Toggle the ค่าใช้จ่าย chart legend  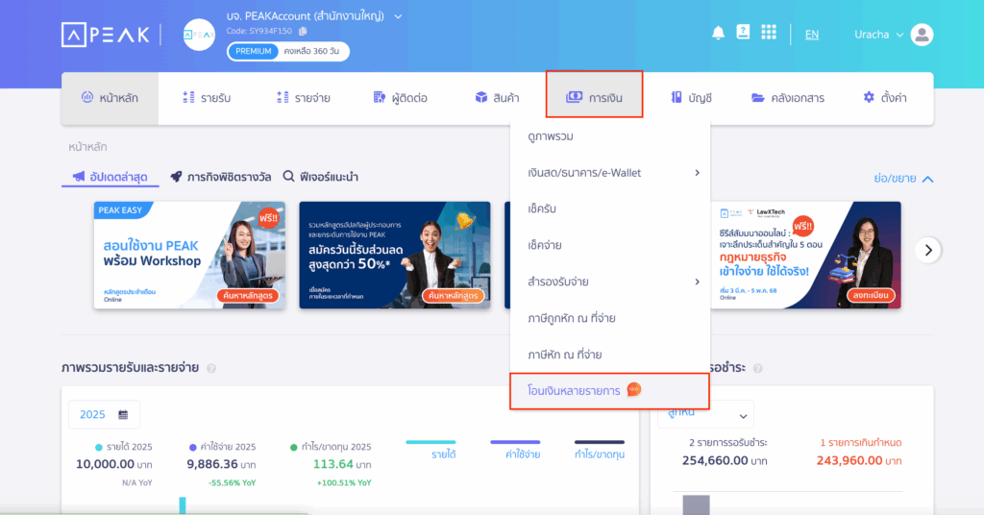pos(515,451)
